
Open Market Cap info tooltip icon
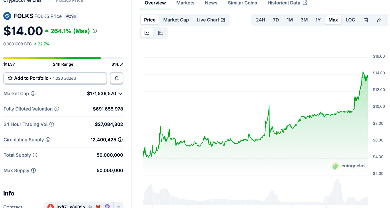click(33, 93)
